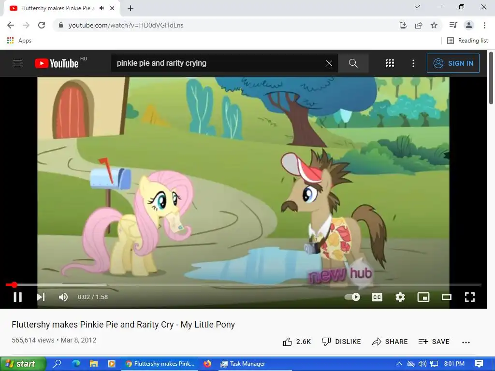
Task: Mute the video volume speaker icon
Action: [63, 297]
